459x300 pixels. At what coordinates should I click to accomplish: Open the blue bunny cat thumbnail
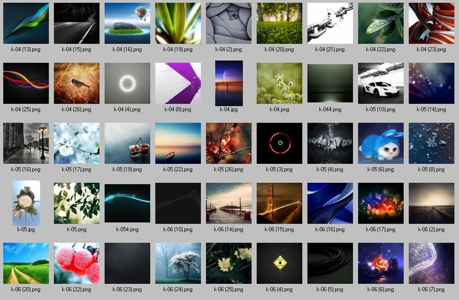coord(380,143)
